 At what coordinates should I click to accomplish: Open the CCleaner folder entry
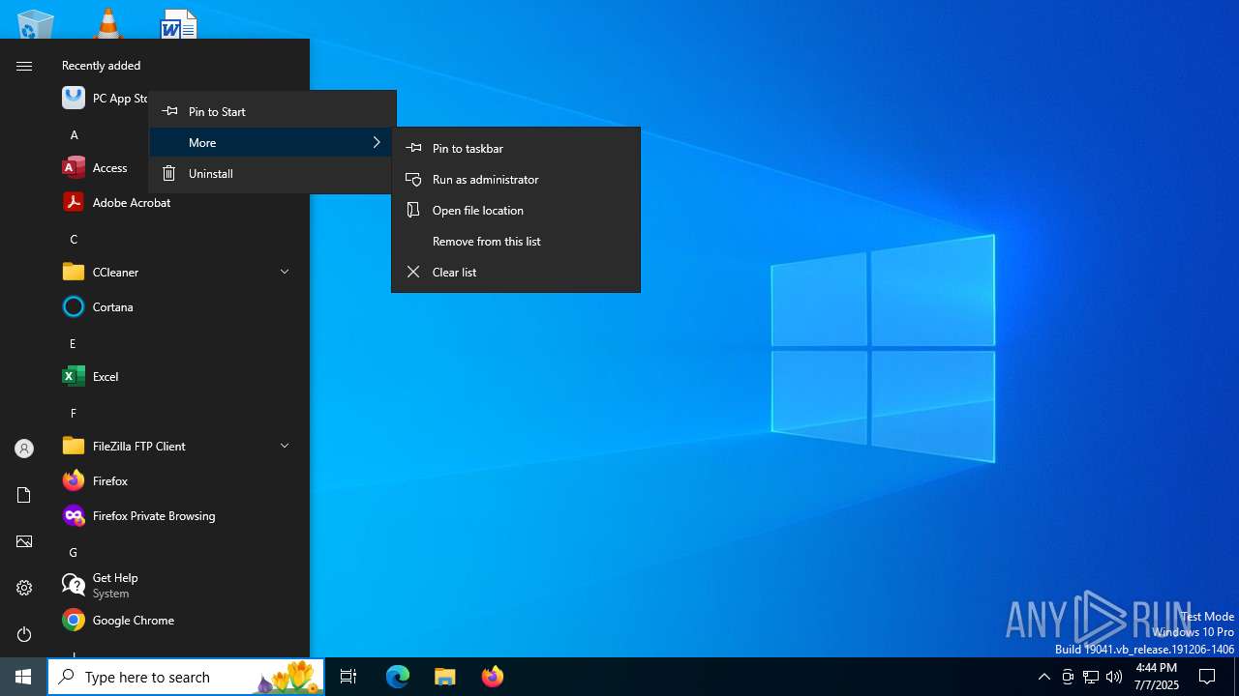[x=179, y=272]
